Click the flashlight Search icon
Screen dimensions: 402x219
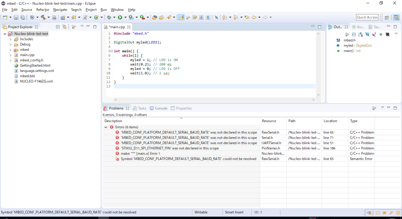click(x=169, y=17)
